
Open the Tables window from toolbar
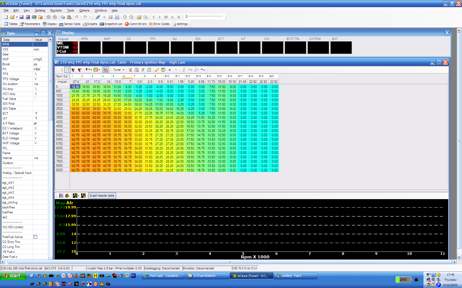click(11, 24)
